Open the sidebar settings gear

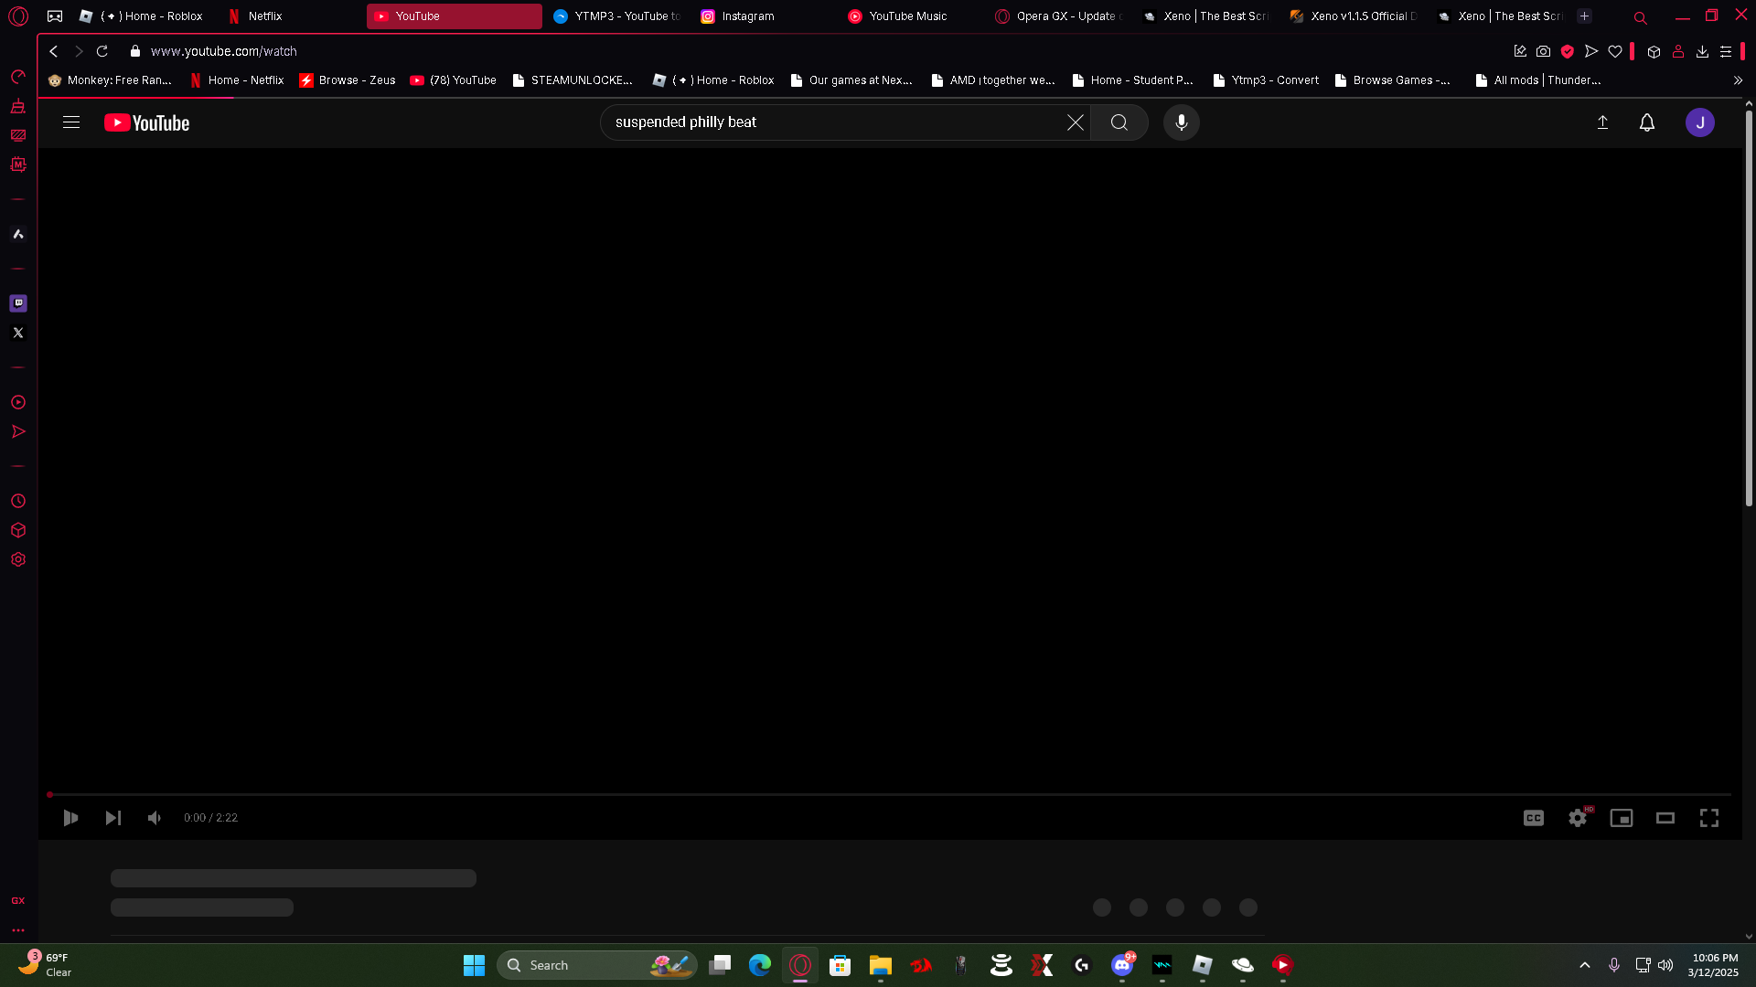point(18,559)
